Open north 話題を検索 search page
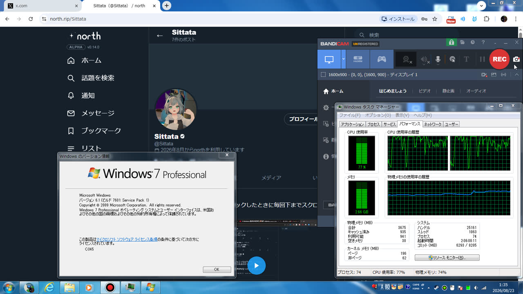The height and width of the screenshot is (294, 523). tap(91, 78)
